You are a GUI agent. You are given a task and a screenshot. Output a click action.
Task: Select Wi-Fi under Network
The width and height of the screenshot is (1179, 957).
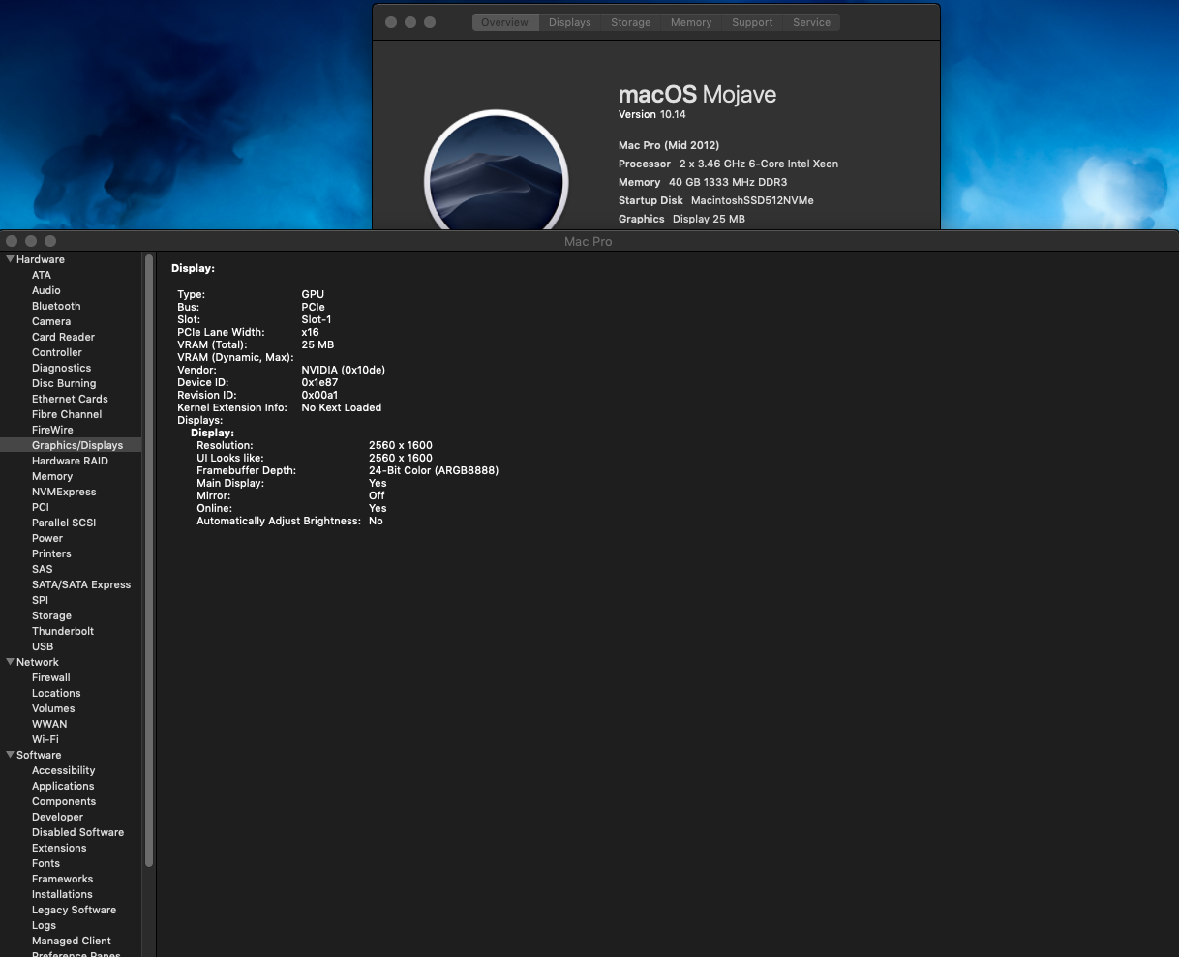[x=45, y=739]
